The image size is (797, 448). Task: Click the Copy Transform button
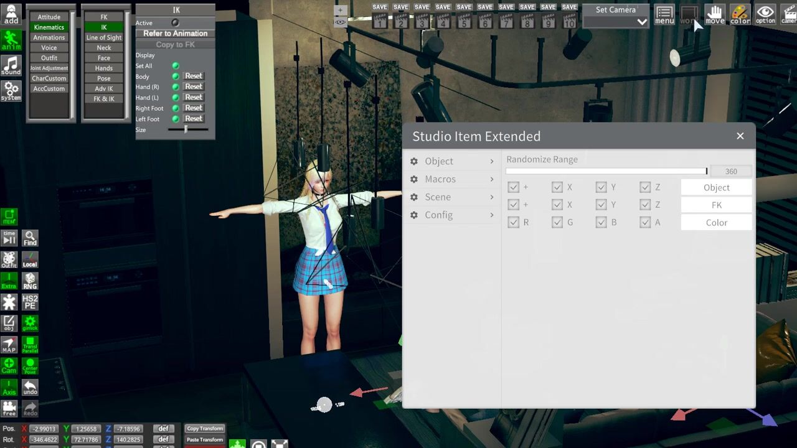pyautogui.click(x=204, y=429)
